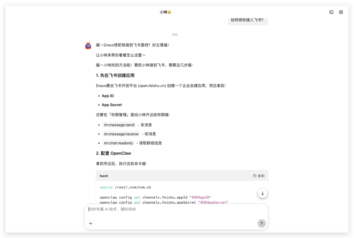This screenshot has height=238, width=354.
Task: Click the App Secret bullet item
Action: tap(111, 105)
